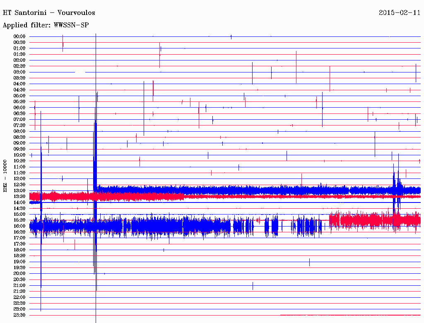Click the '12:00' time label
The height and width of the screenshot is (323, 424).
[x=19, y=179]
